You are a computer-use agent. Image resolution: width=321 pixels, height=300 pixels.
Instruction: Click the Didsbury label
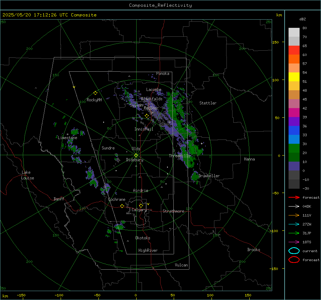[134, 160]
